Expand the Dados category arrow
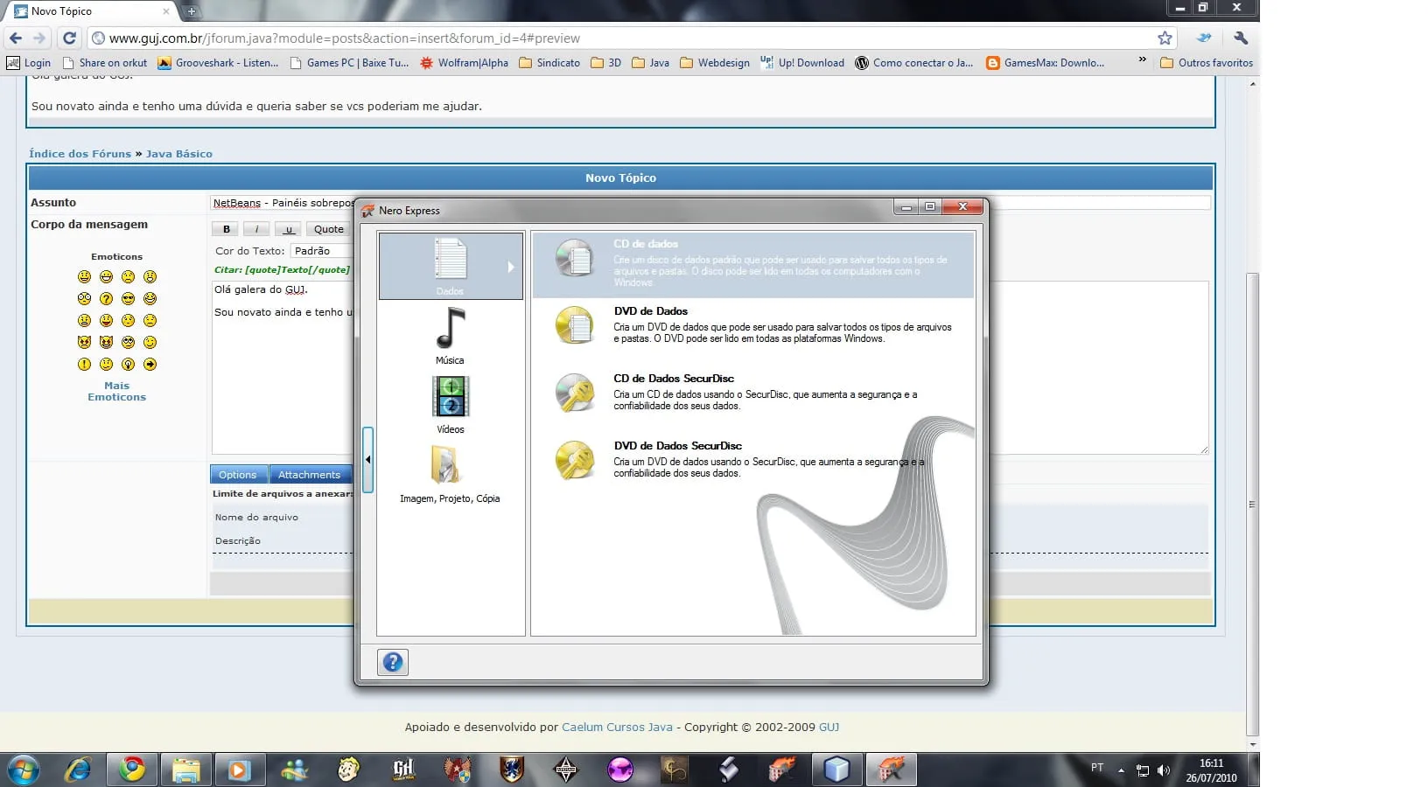1428x787 pixels. coord(511,267)
